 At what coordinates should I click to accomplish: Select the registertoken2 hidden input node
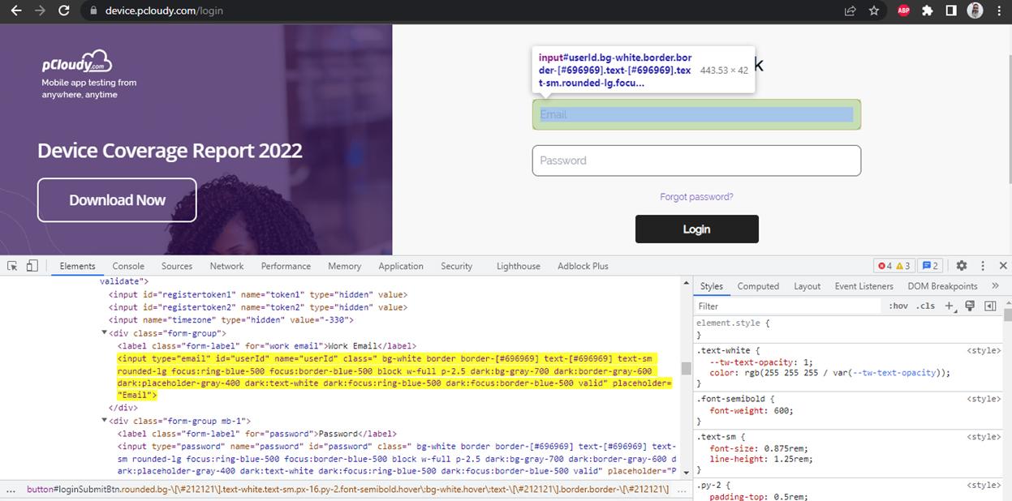pyautogui.click(x=258, y=307)
